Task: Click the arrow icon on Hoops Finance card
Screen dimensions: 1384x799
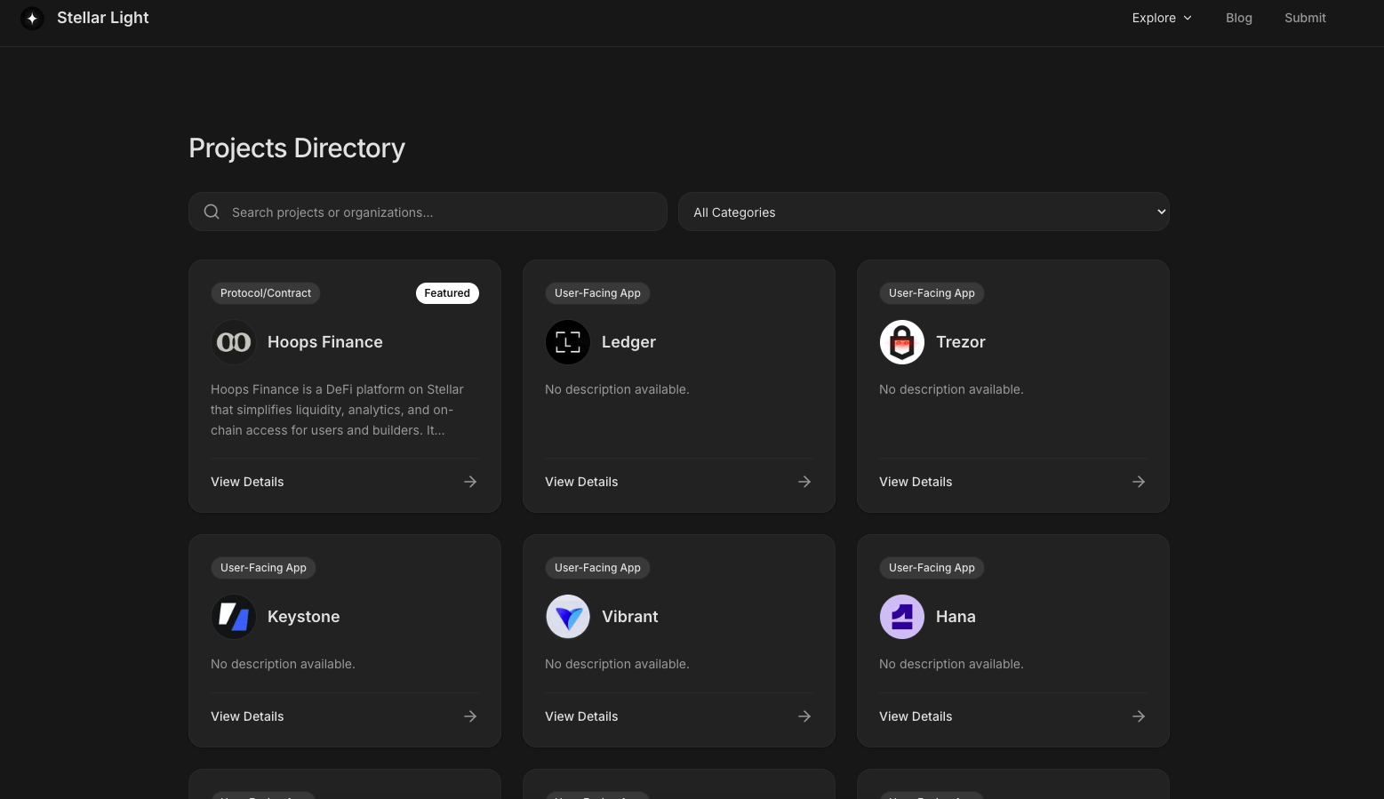Action: pos(470,482)
